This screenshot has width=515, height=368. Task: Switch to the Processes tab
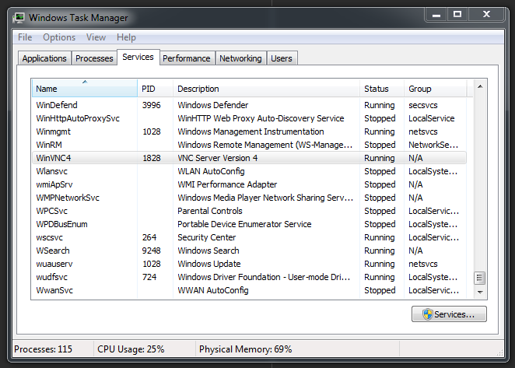(94, 58)
